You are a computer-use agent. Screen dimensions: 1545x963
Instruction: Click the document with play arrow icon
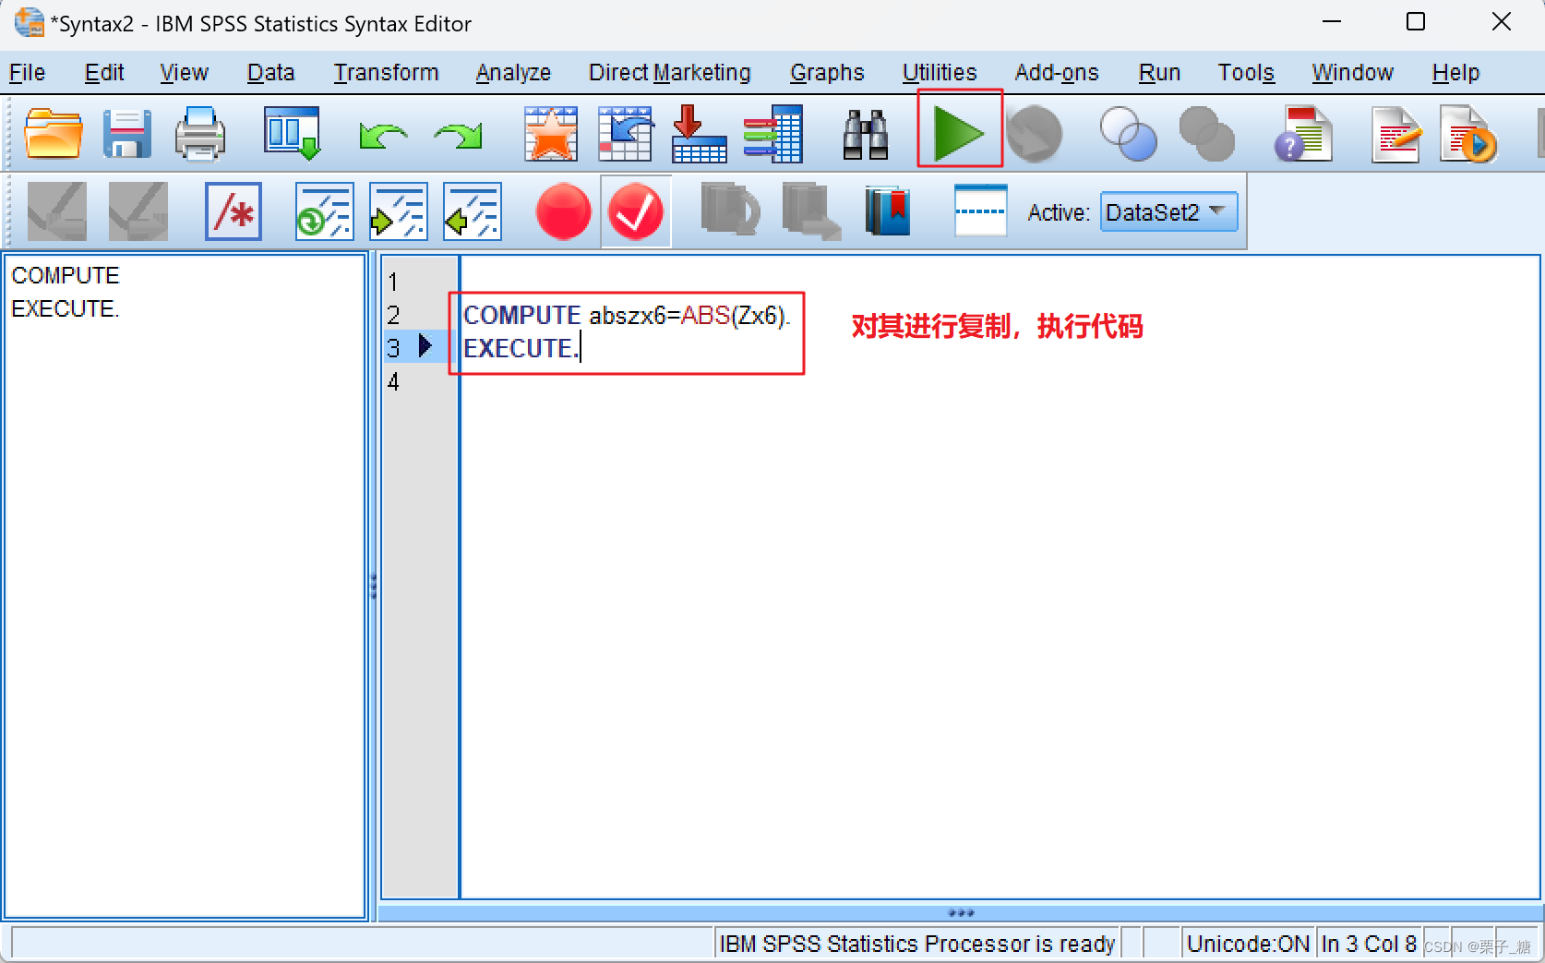[x=1468, y=134]
